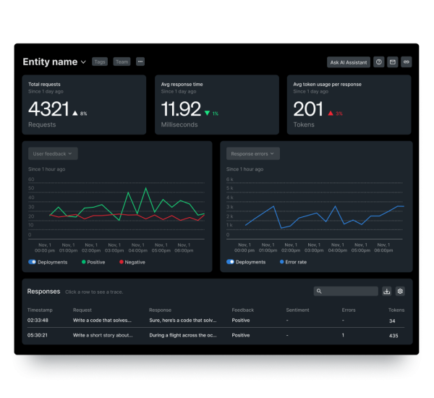
Task: Sort by the Timestamp column header
Action: coord(41,310)
